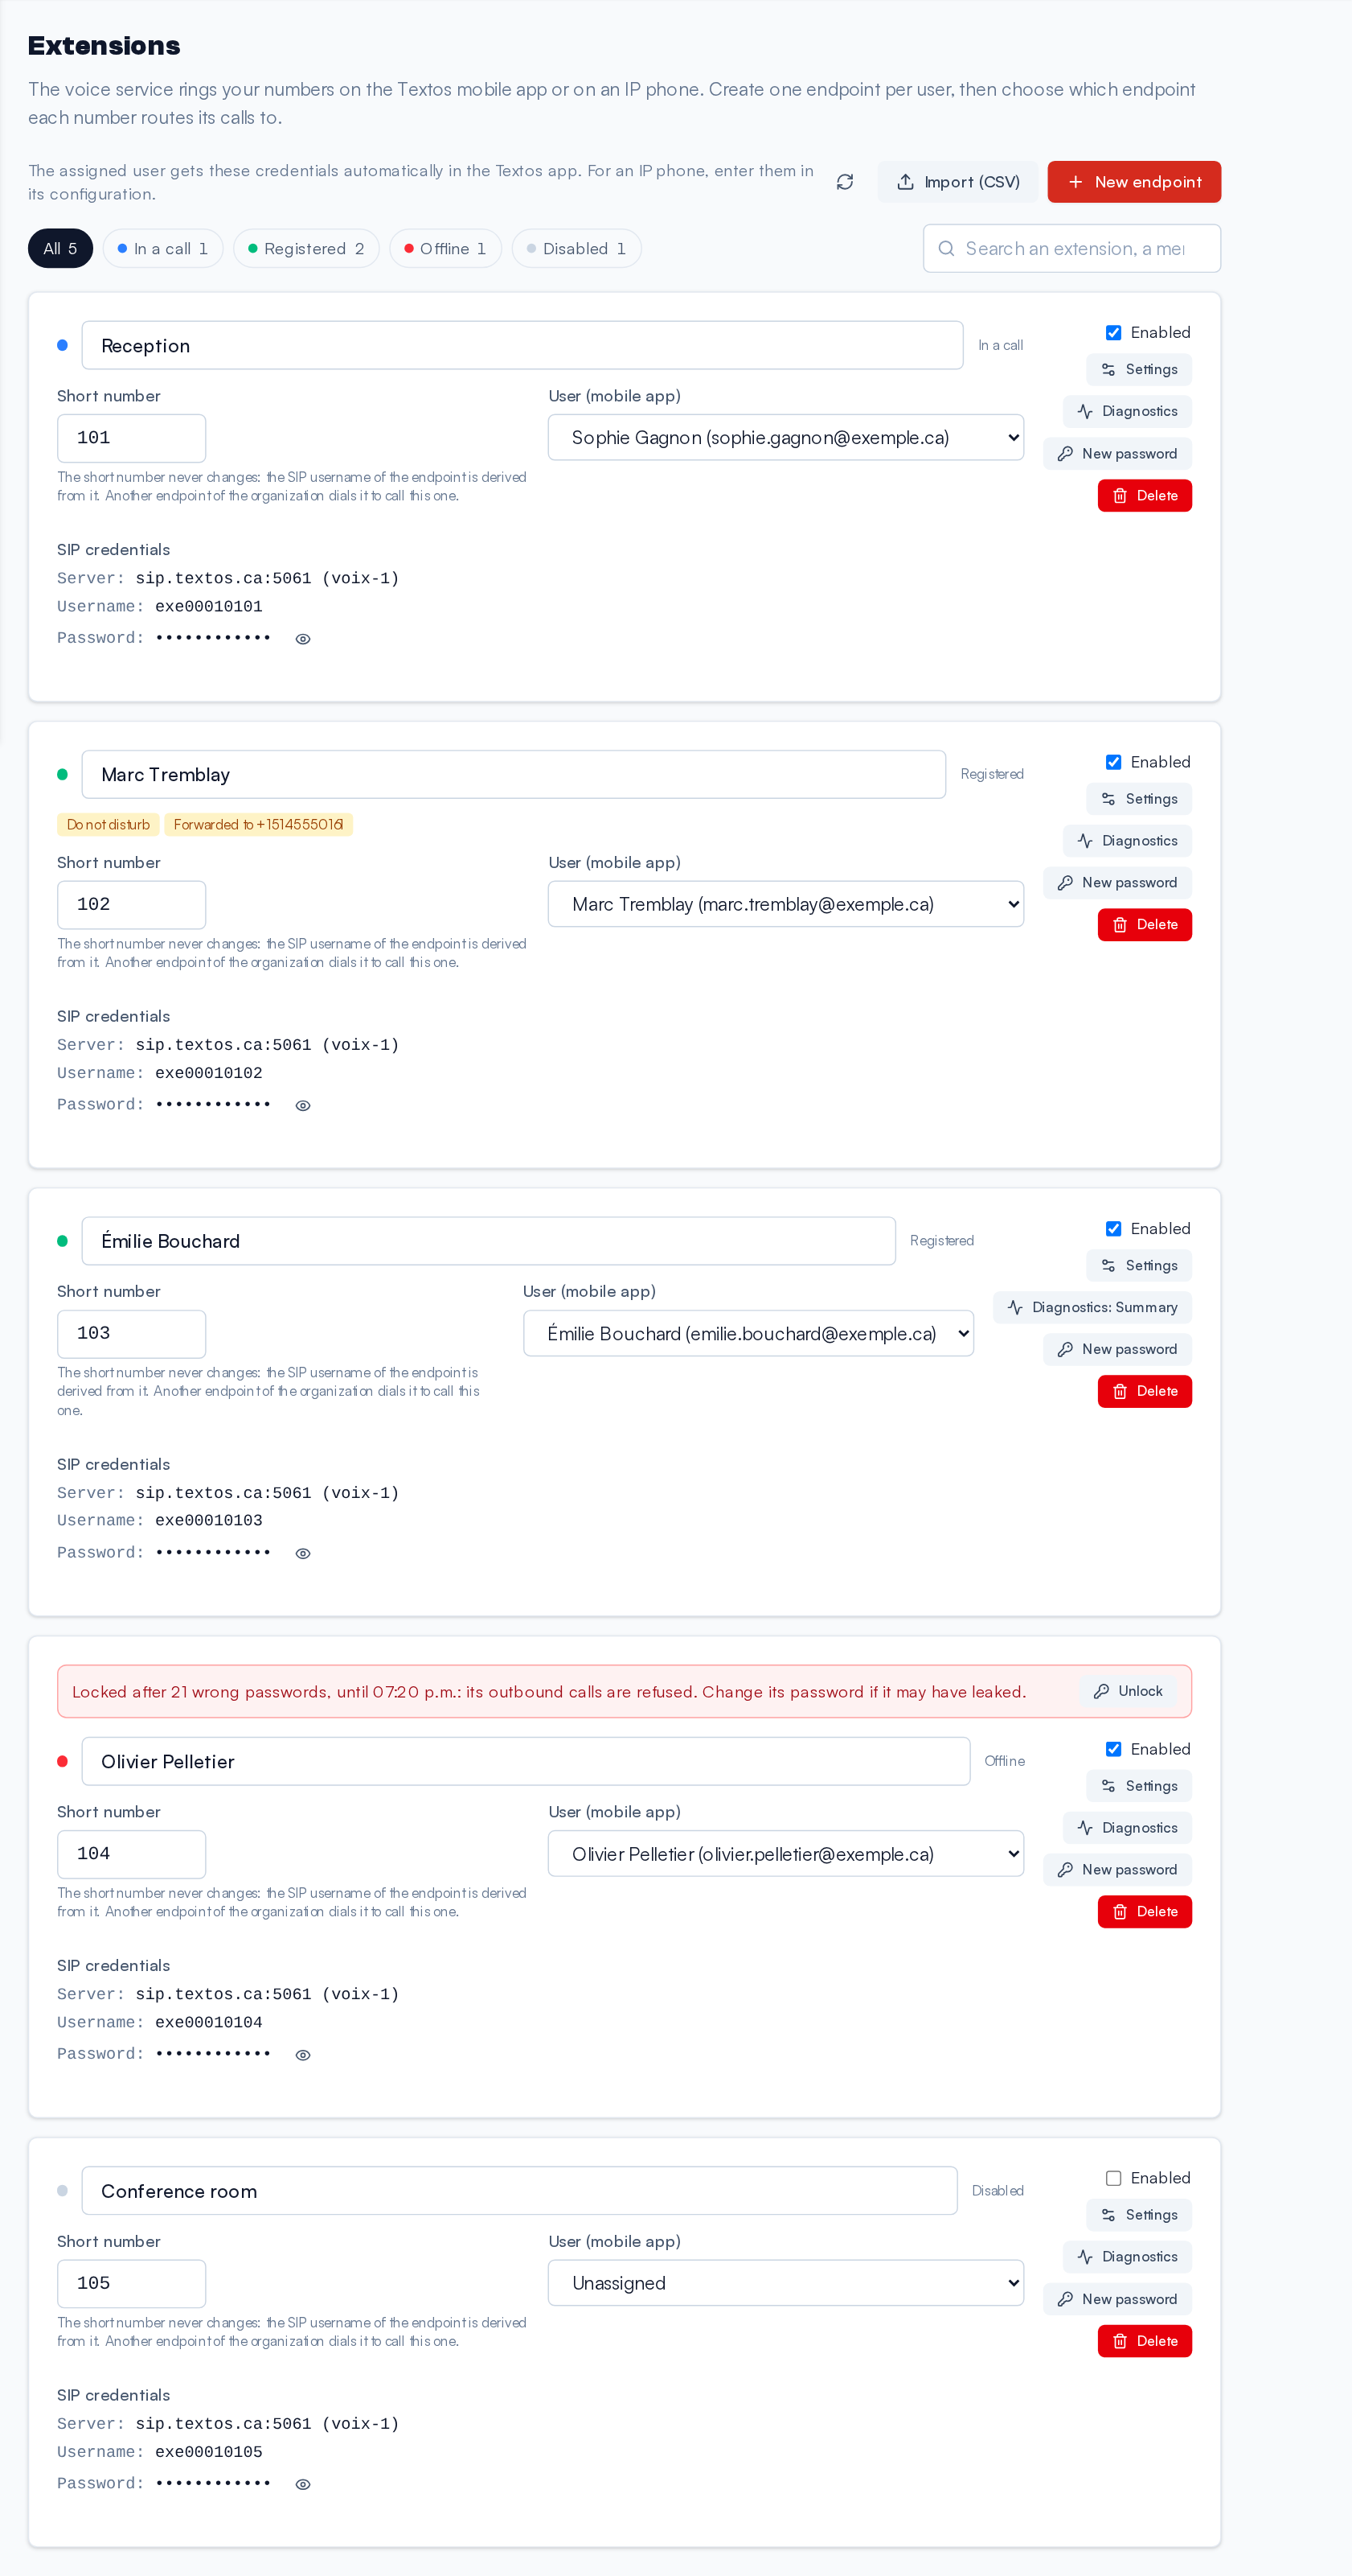Open user dropdown showing Sophie Gagnon
The image size is (1352, 2576).
[785, 438]
